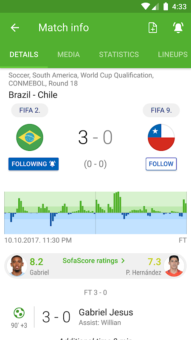
Task: Unfollow Brazil via FOLLOWING button
Action: coord(34,164)
